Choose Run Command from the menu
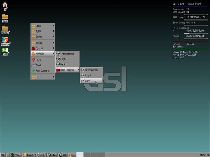This screenshot has height=157, width=210. point(43,71)
